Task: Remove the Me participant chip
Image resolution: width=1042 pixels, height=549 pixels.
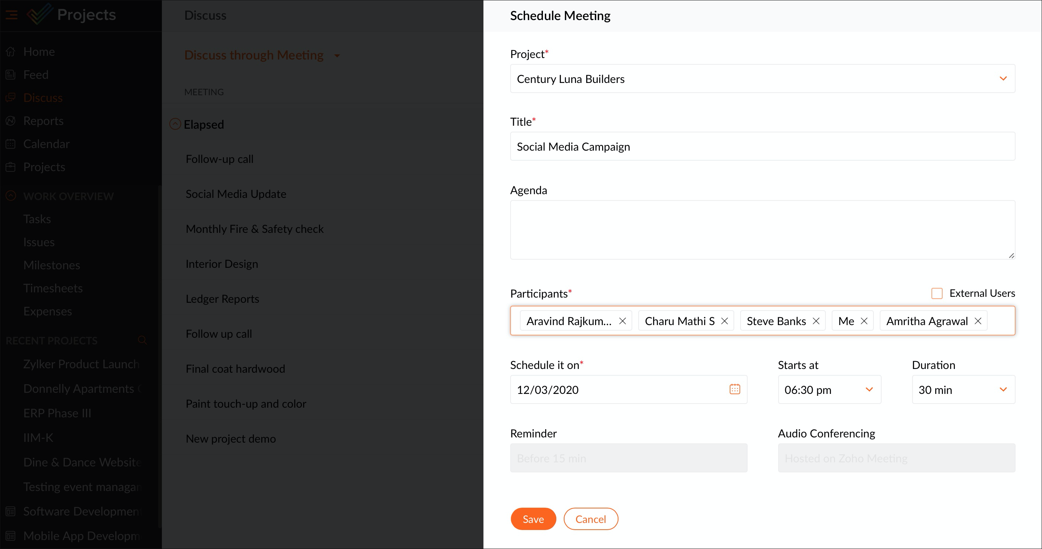Action: point(864,321)
